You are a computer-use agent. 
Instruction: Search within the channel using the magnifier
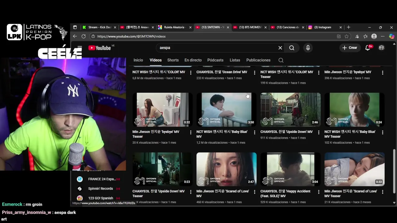point(281,60)
